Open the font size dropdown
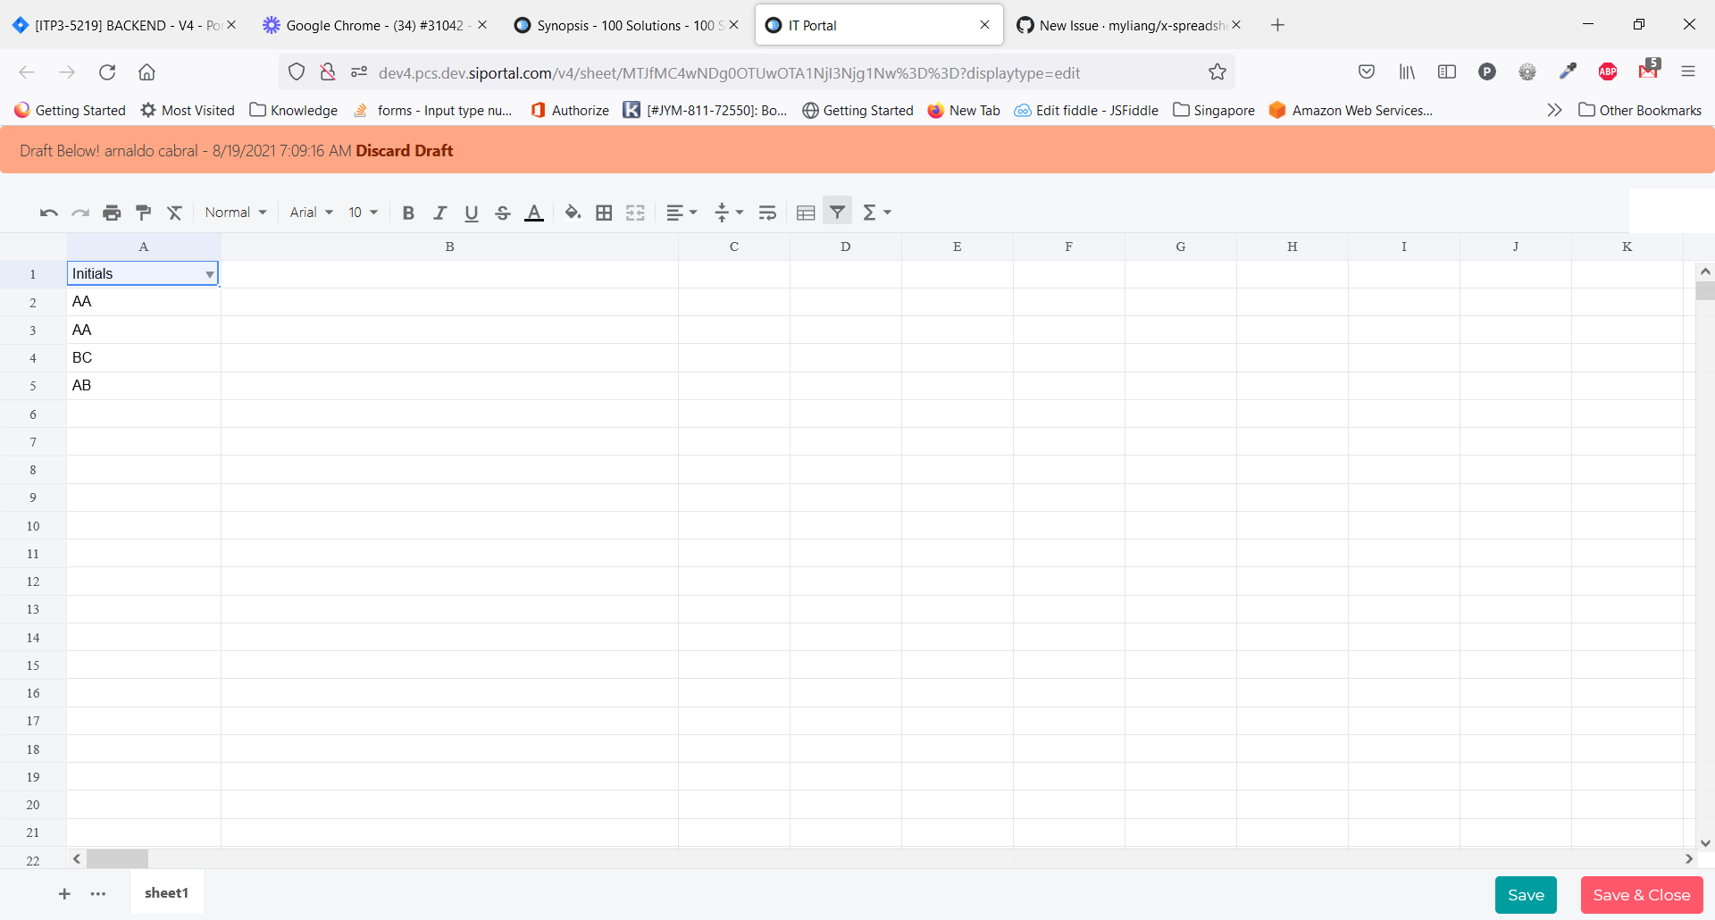 click(x=362, y=212)
